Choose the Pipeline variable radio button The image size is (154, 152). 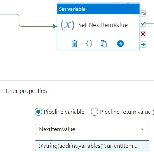[x=38, y=112]
